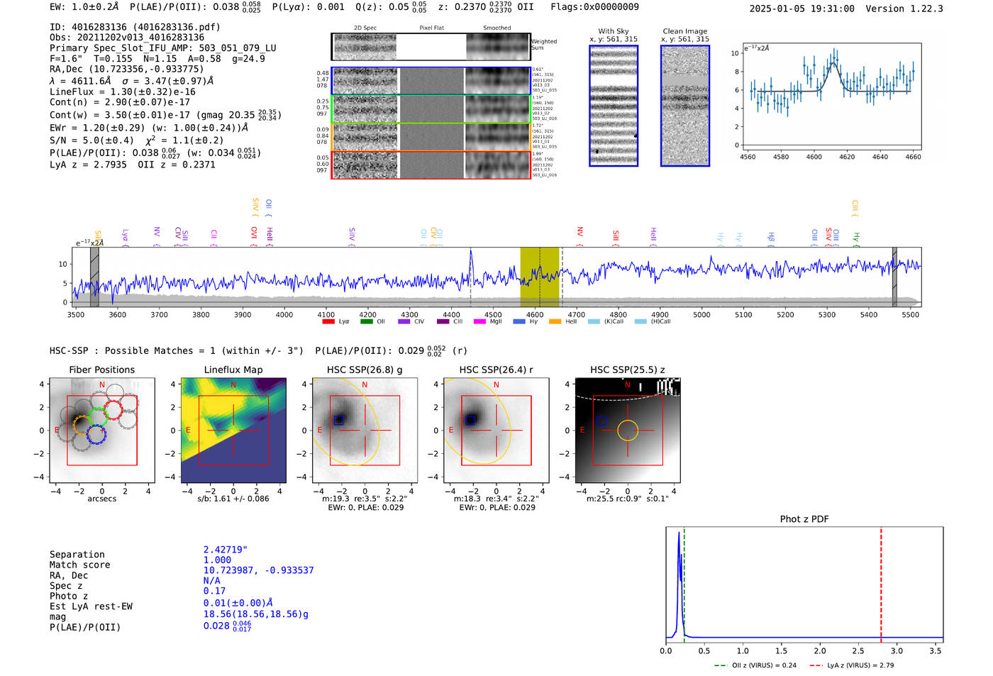
Task: Click hatched gray mask near 5460 Å
Action: coord(894,277)
